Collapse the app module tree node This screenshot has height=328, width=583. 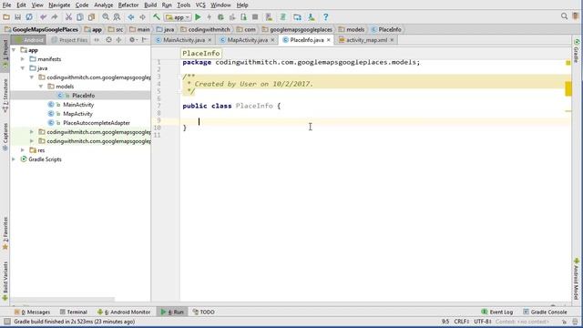pyautogui.click(x=14, y=50)
